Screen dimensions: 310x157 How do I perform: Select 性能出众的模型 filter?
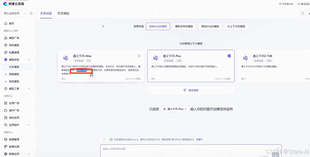tap(158, 27)
